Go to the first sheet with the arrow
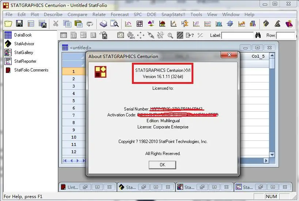This screenshot has width=299, height=201. (65, 161)
